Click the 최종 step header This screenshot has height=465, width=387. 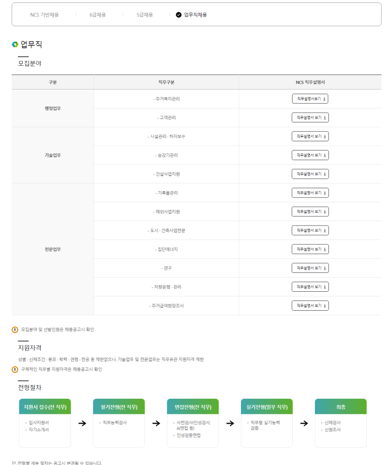(341, 407)
